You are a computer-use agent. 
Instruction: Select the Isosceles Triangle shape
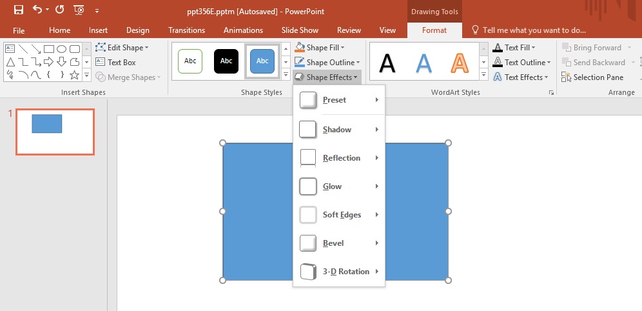10,62
